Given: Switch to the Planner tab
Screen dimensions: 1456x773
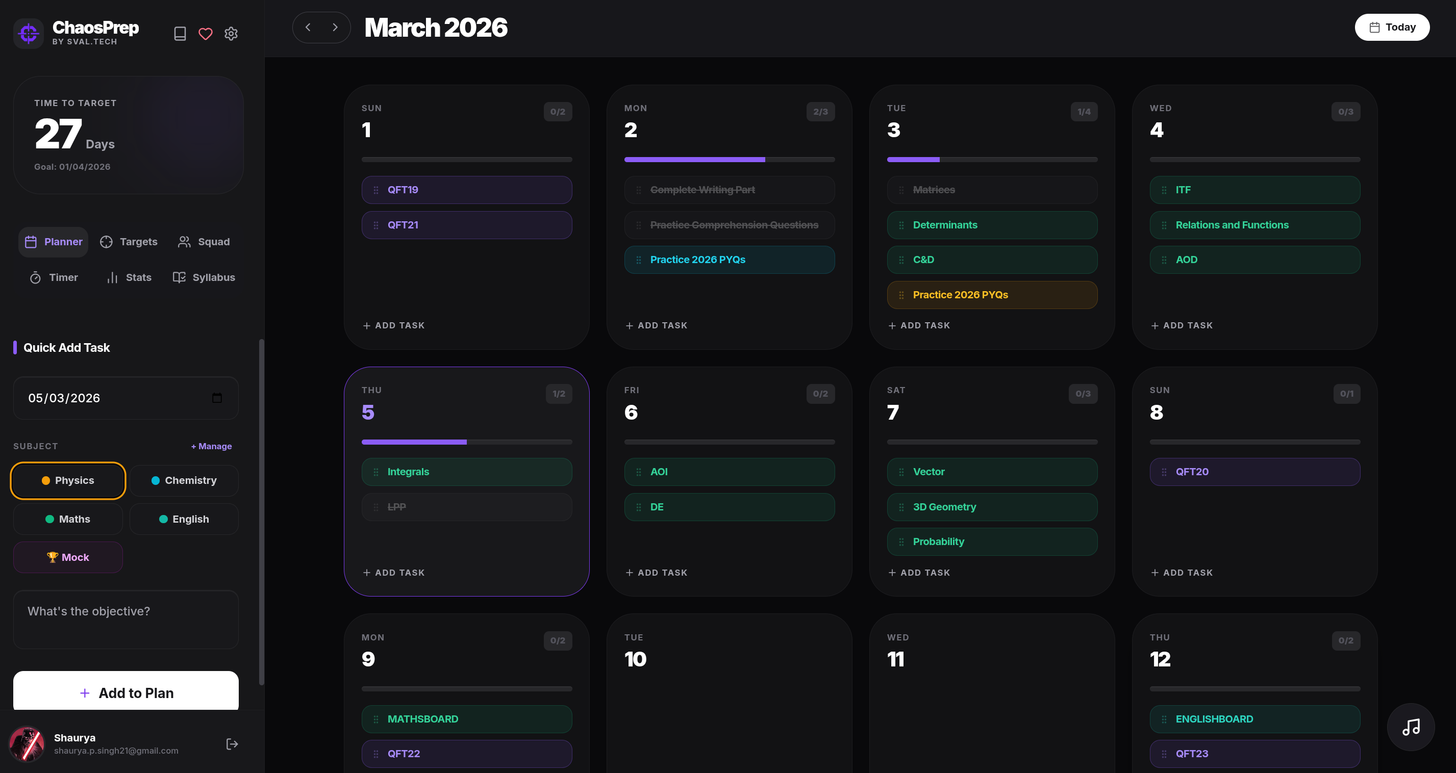Looking at the screenshot, I should (x=53, y=241).
